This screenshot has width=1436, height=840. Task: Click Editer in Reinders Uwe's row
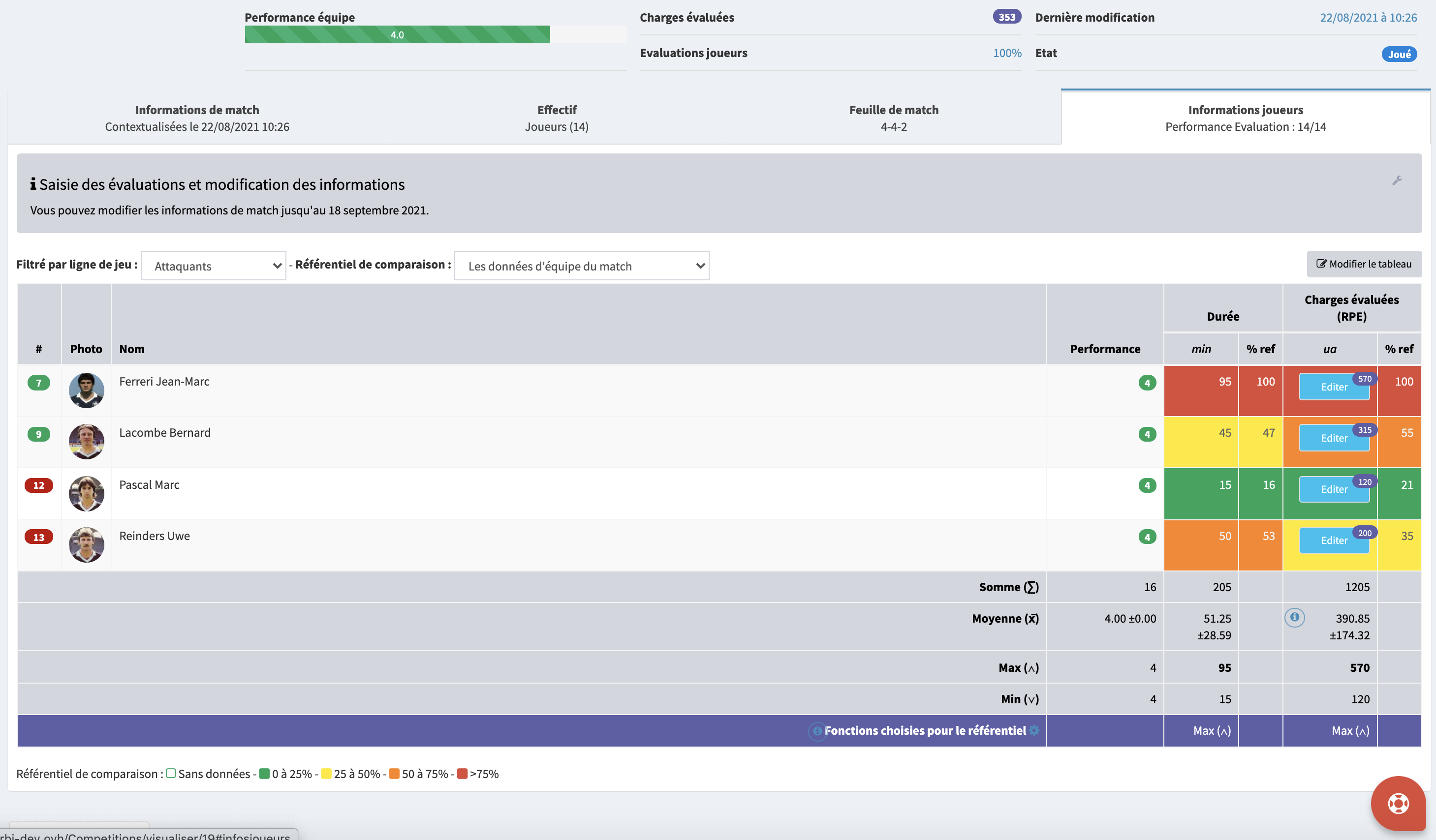(x=1334, y=540)
